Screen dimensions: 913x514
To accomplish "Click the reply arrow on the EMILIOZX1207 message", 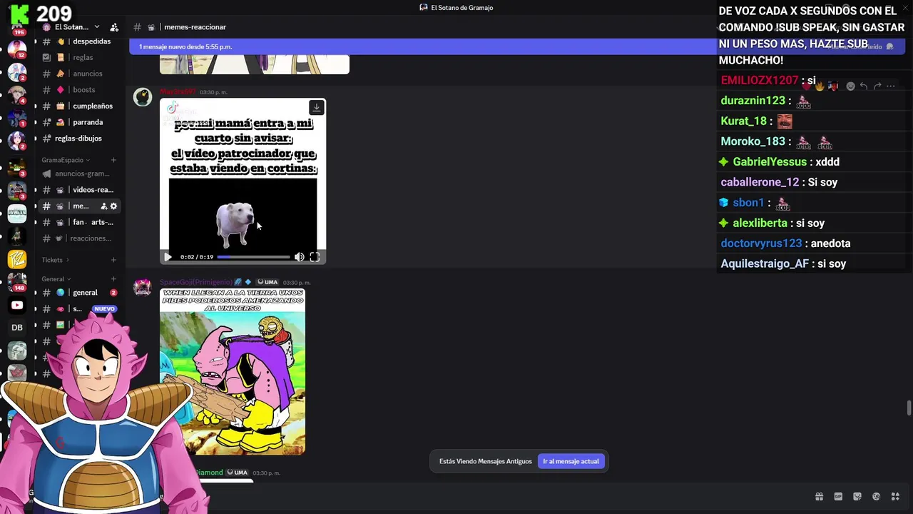I will (x=864, y=86).
